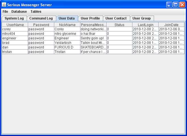
Task: Select the corey username cell
Action: [x=15, y=29]
